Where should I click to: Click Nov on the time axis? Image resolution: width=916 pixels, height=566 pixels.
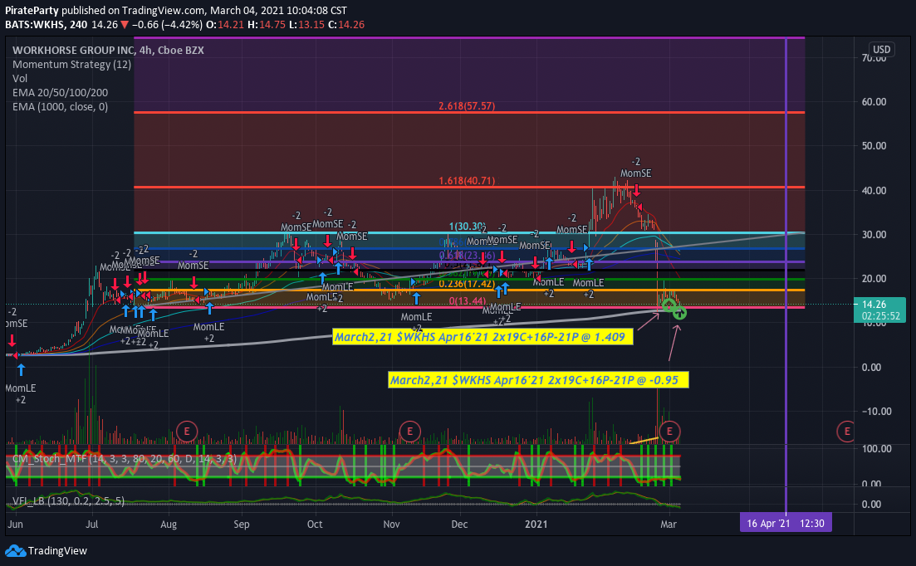(391, 524)
